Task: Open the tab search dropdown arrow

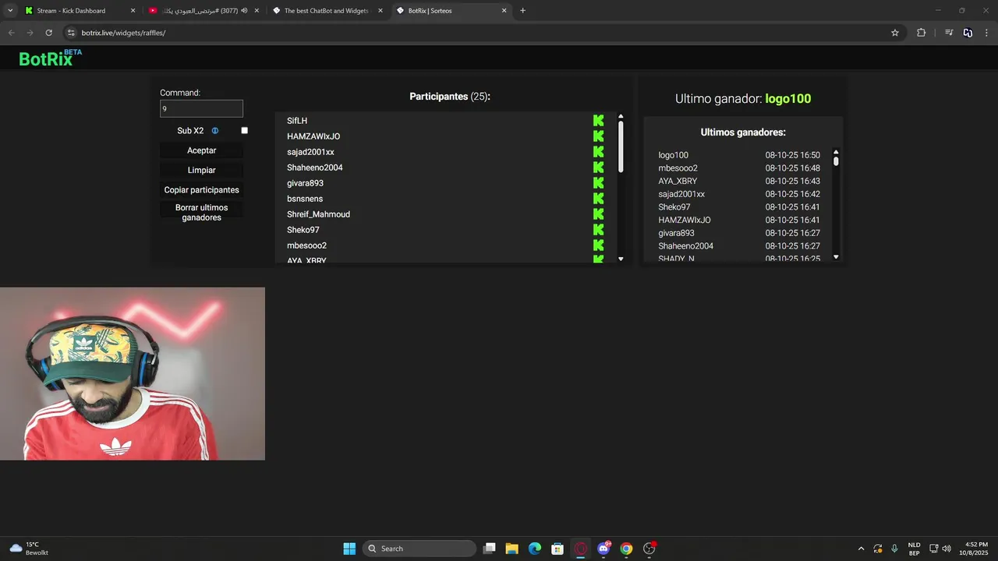Action: coord(10,10)
